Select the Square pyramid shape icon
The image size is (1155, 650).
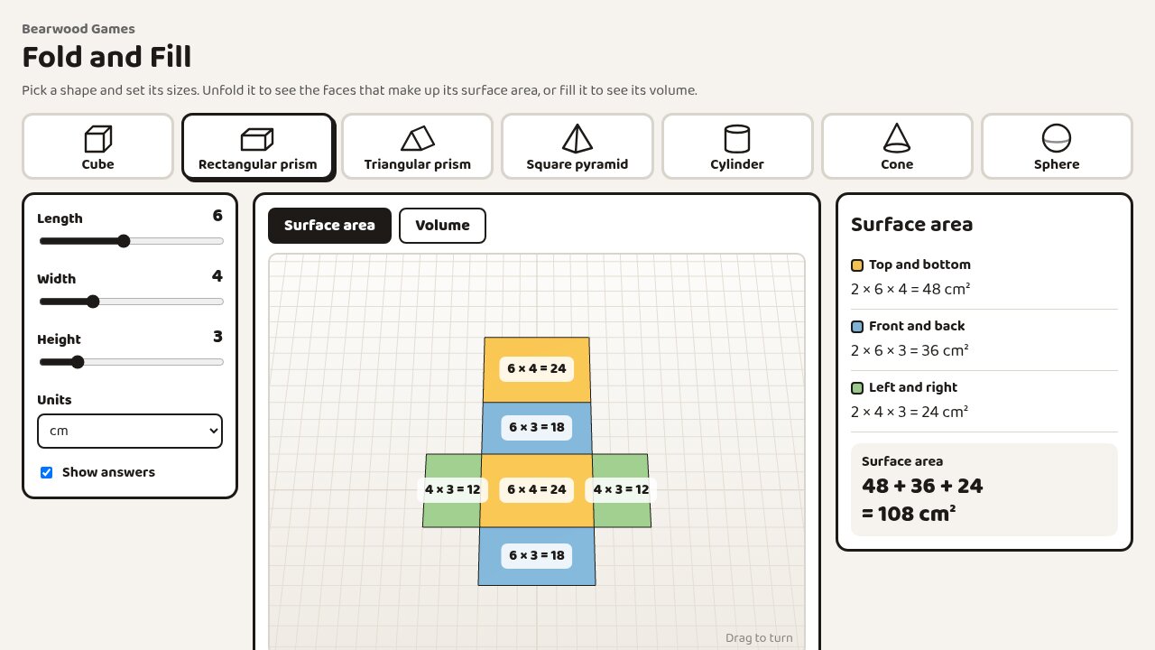(x=577, y=139)
